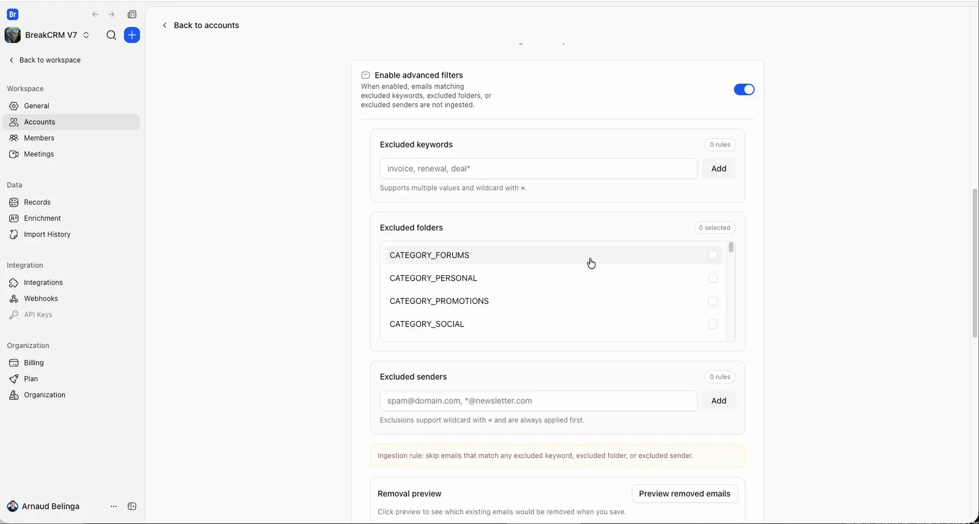
Task: Open Import History icon in sidebar
Action: (13, 234)
